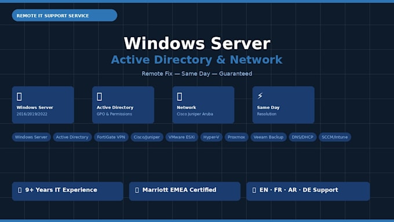This screenshot has height=222, width=394.
Task: Click the 9+ Years IT Experience banner
Action: click(x=68, y=191)
